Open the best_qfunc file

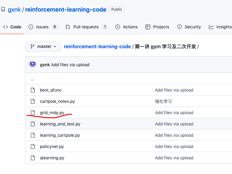[x=51, y=90]
